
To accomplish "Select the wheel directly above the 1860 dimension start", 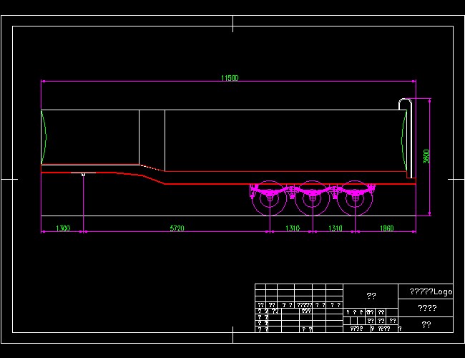I will (x=355, y=198).
